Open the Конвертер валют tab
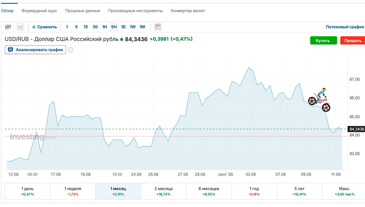Viewport: 365px width, 207px height. 188,11
